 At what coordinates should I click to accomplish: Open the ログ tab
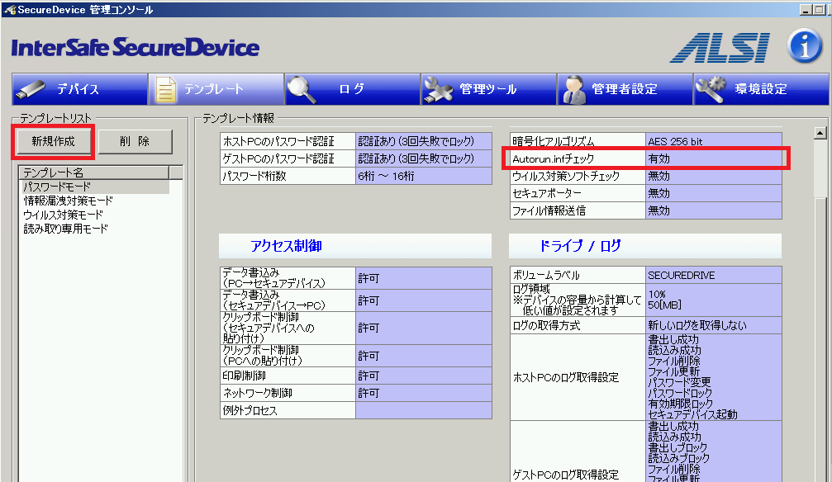coord(352,89)
